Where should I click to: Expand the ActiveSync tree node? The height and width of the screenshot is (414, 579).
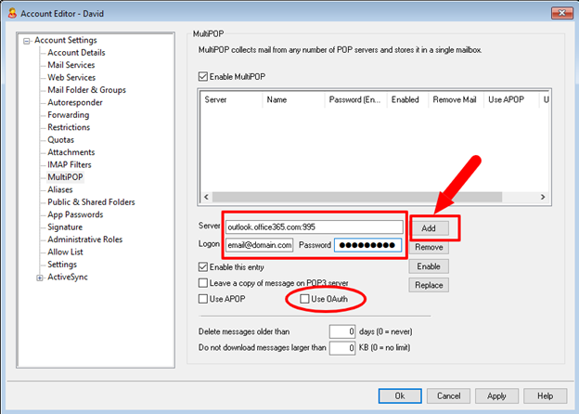40,277
